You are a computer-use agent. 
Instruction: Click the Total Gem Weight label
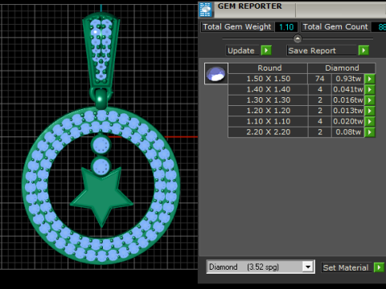pos(237,27)
